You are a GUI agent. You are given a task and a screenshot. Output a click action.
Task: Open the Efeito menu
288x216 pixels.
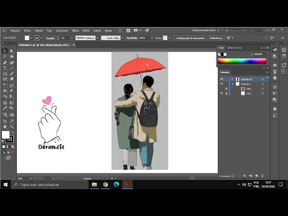tap(76, 31)
